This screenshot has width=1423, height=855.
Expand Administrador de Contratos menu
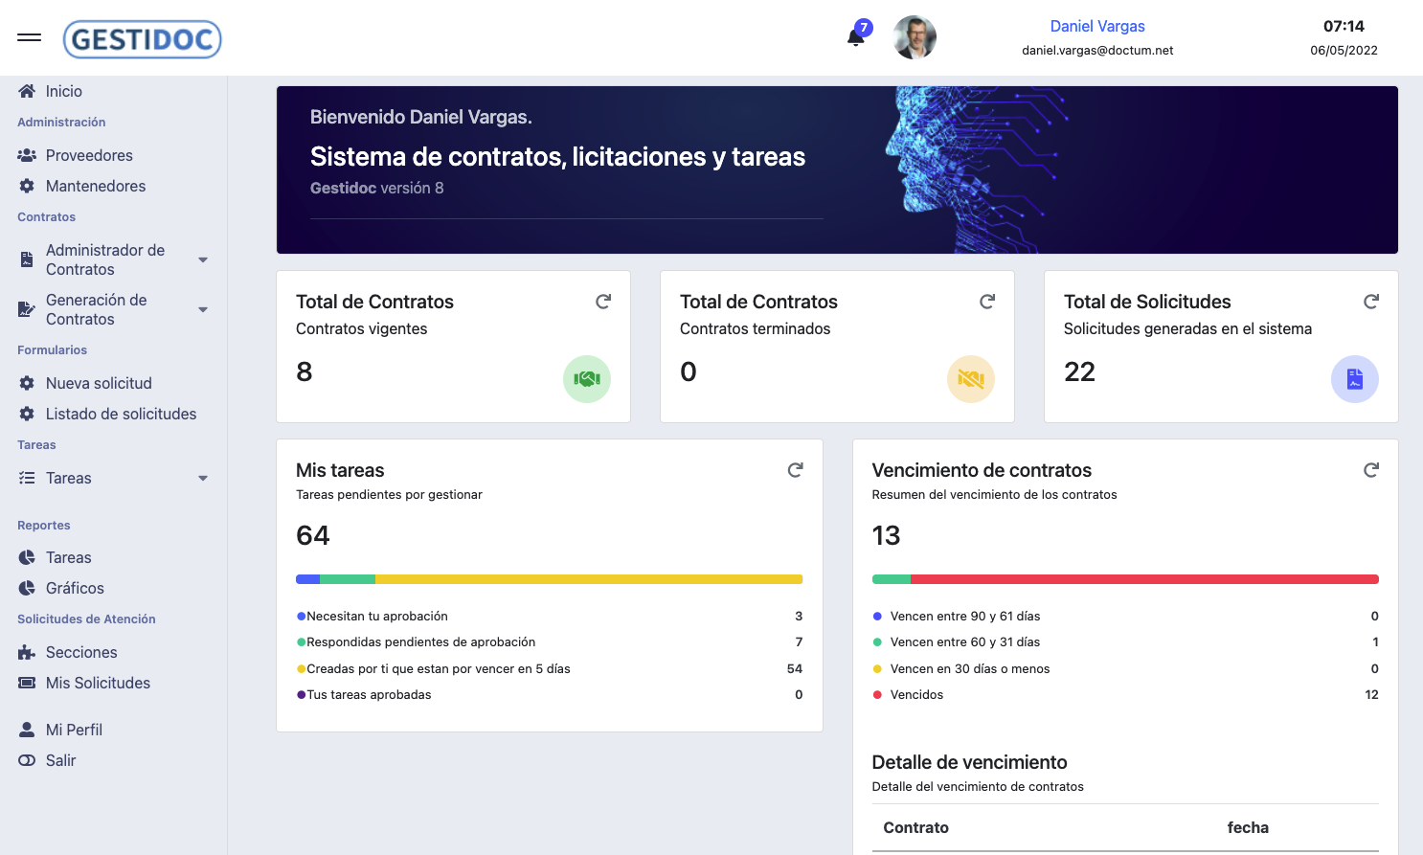click(202, 259)
